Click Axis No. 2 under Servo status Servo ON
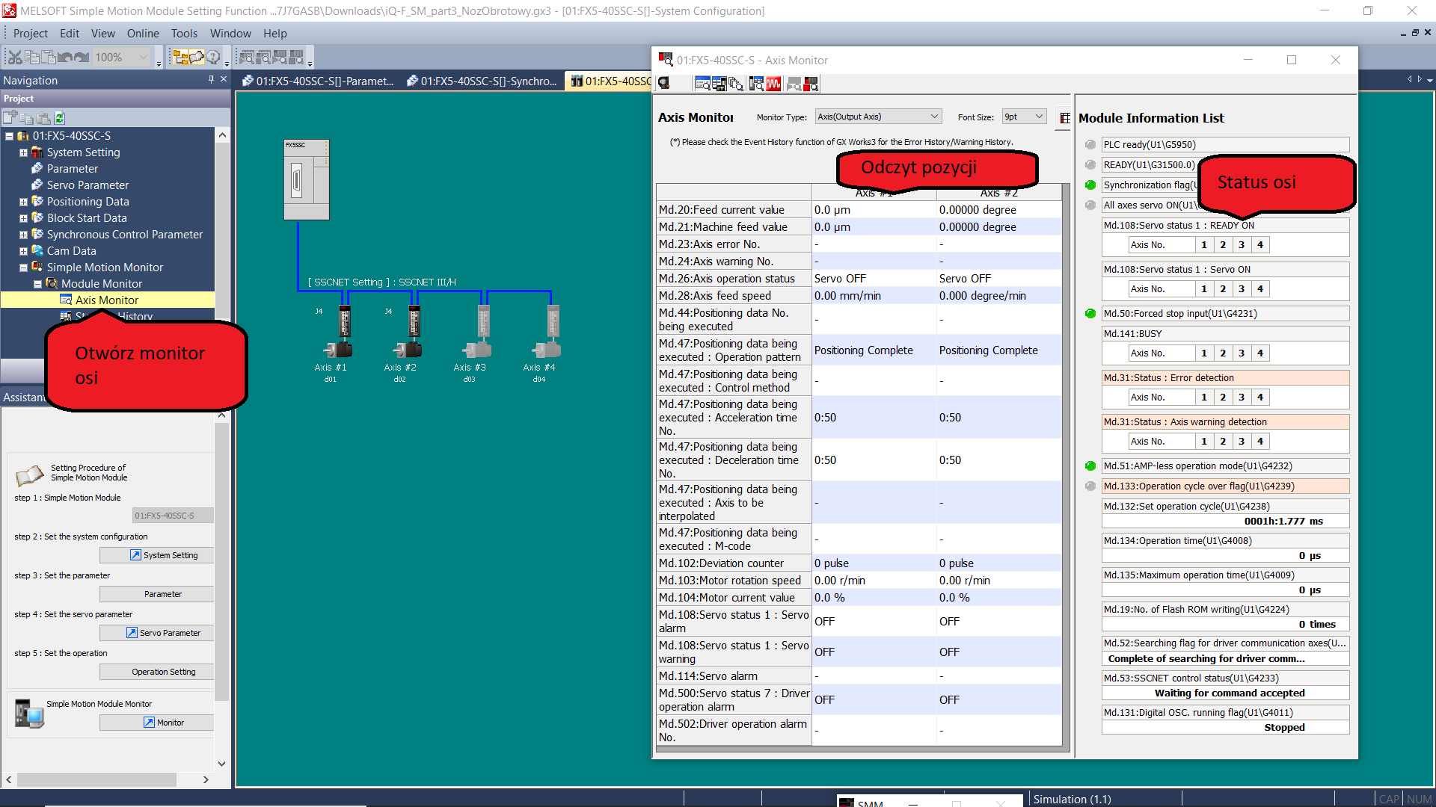The height and width of the screenshot is (807, 1436). [1223, 289]
